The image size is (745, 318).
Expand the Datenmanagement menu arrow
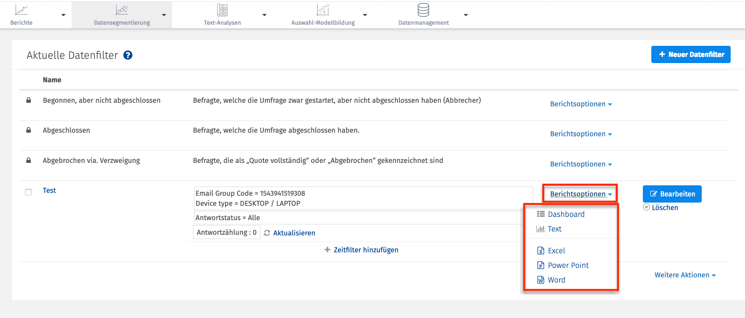point(466,15)
